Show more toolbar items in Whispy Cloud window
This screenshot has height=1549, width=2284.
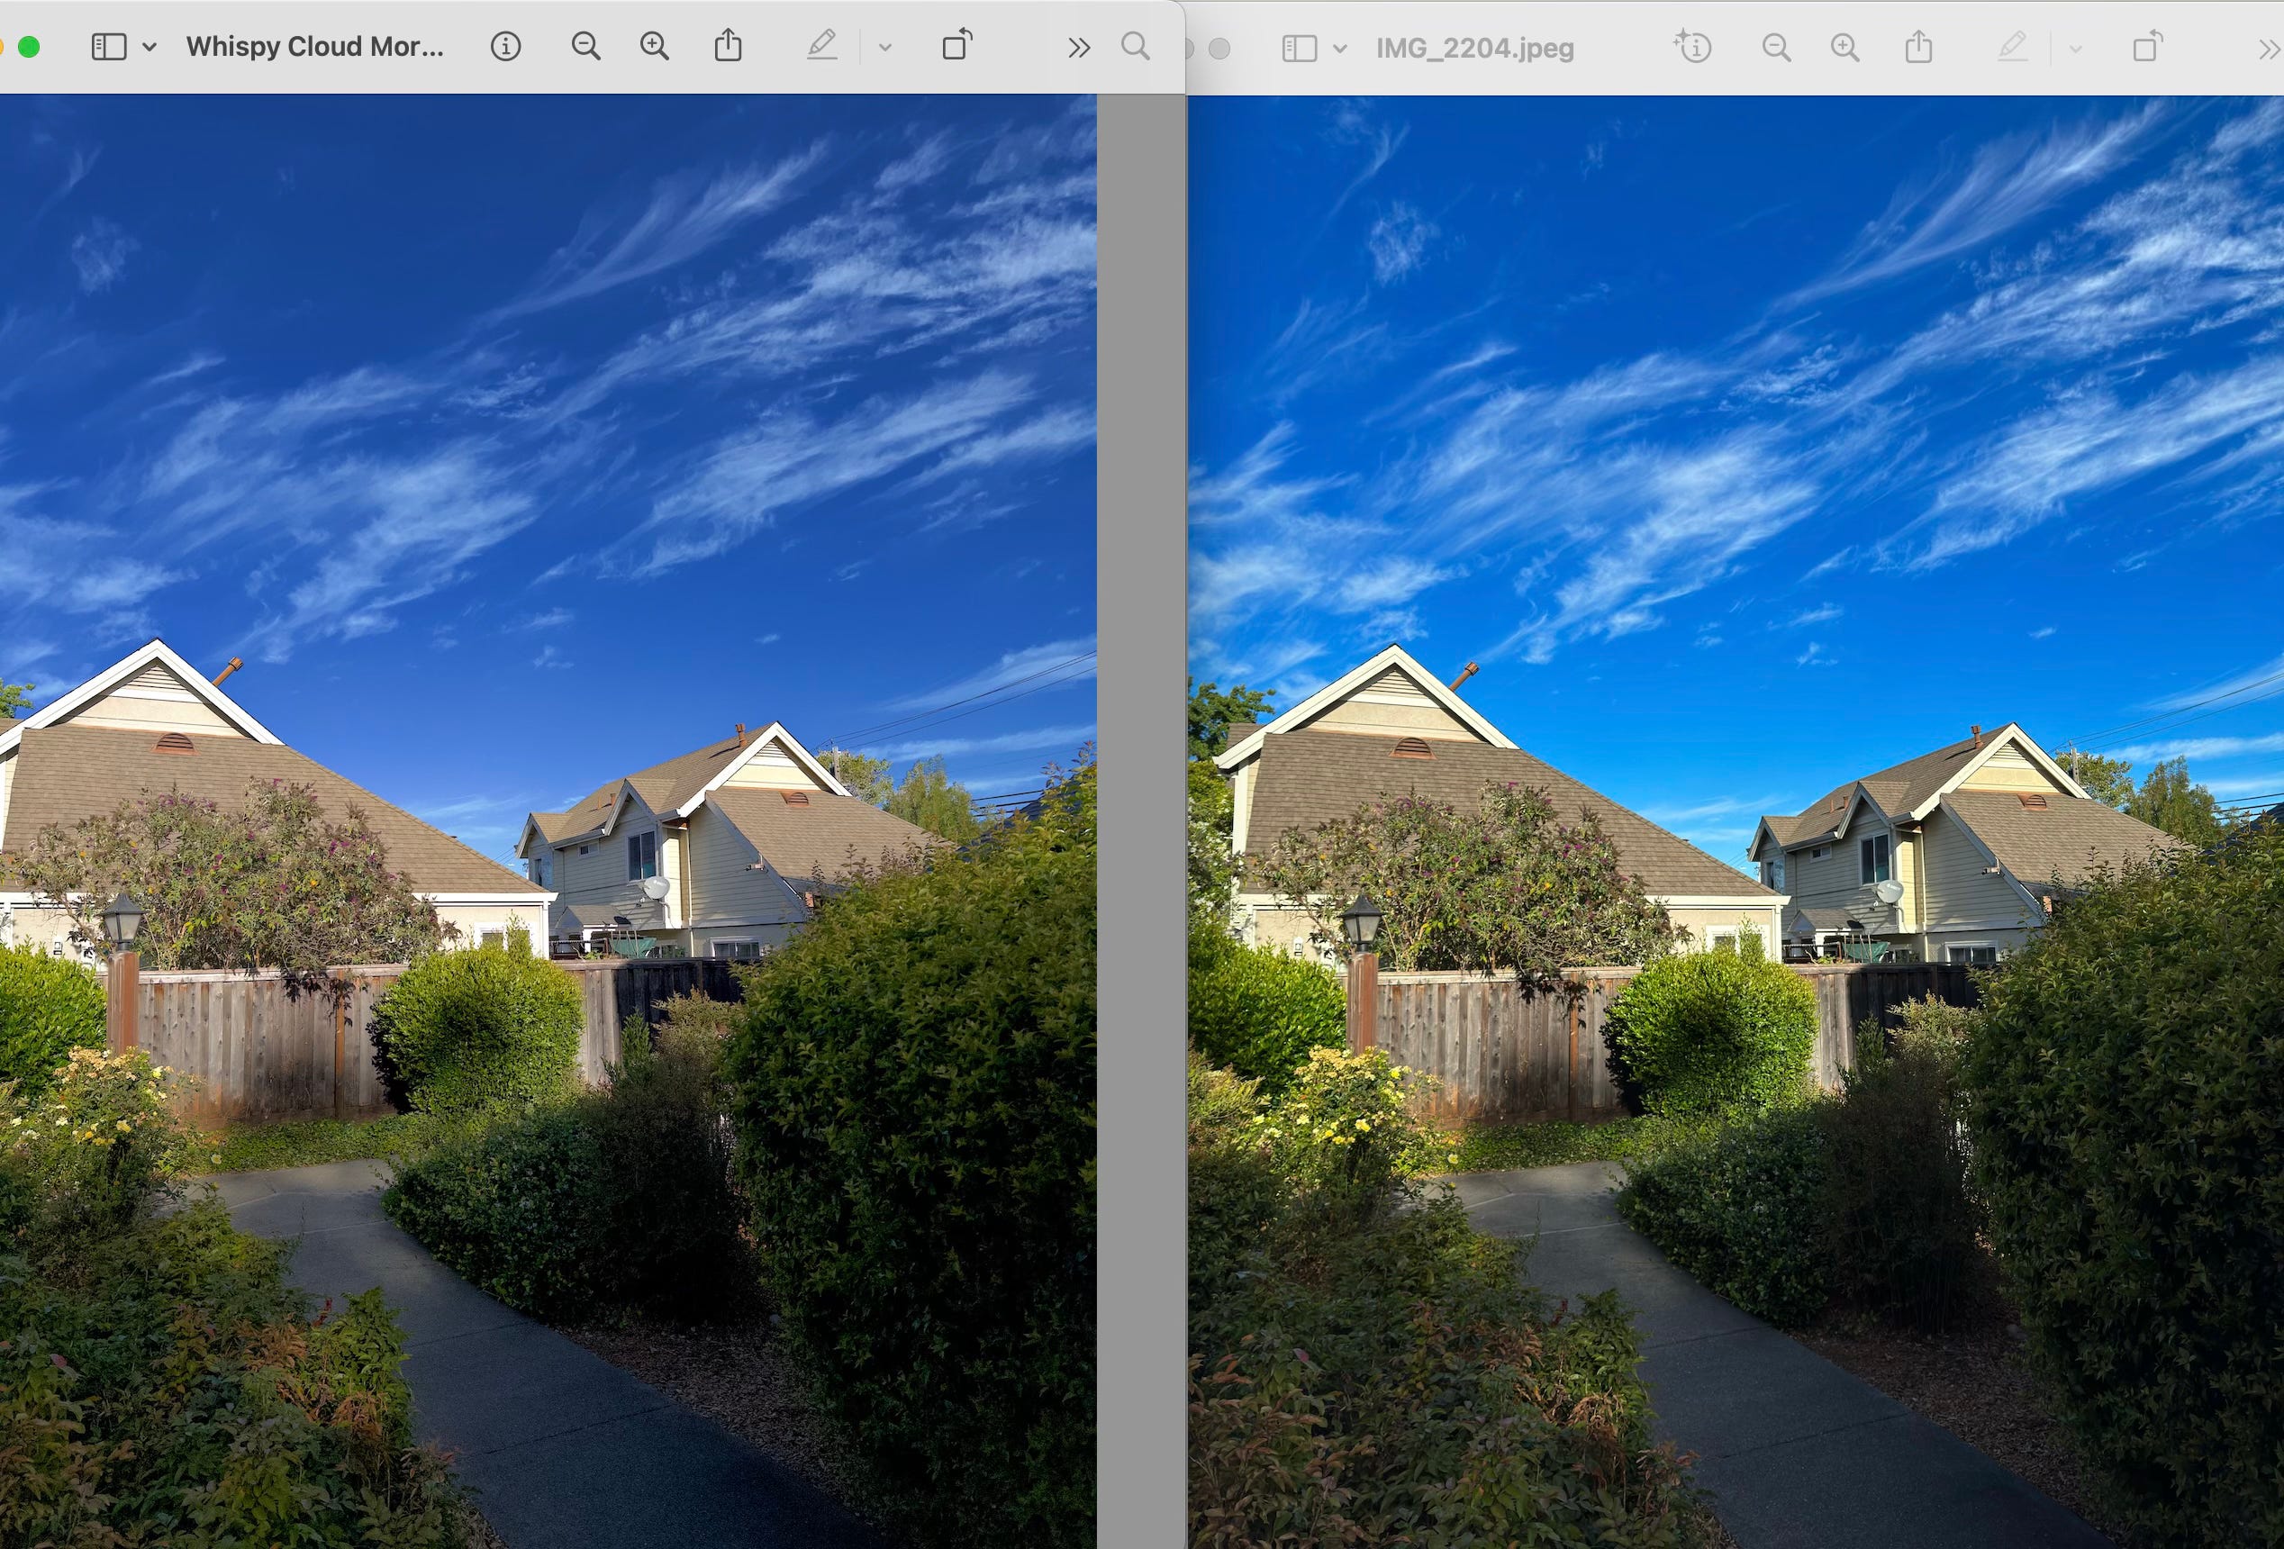1078,46
